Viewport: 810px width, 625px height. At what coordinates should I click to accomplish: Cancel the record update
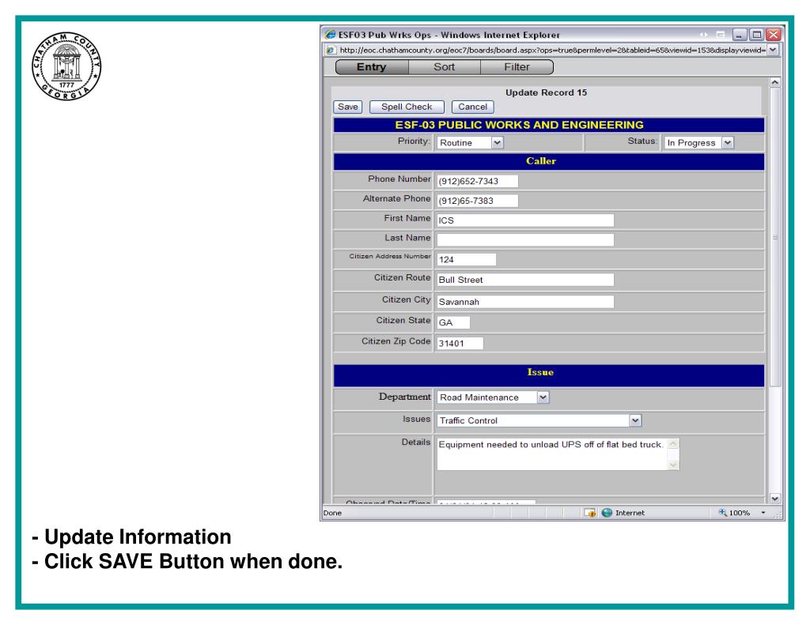473,107
